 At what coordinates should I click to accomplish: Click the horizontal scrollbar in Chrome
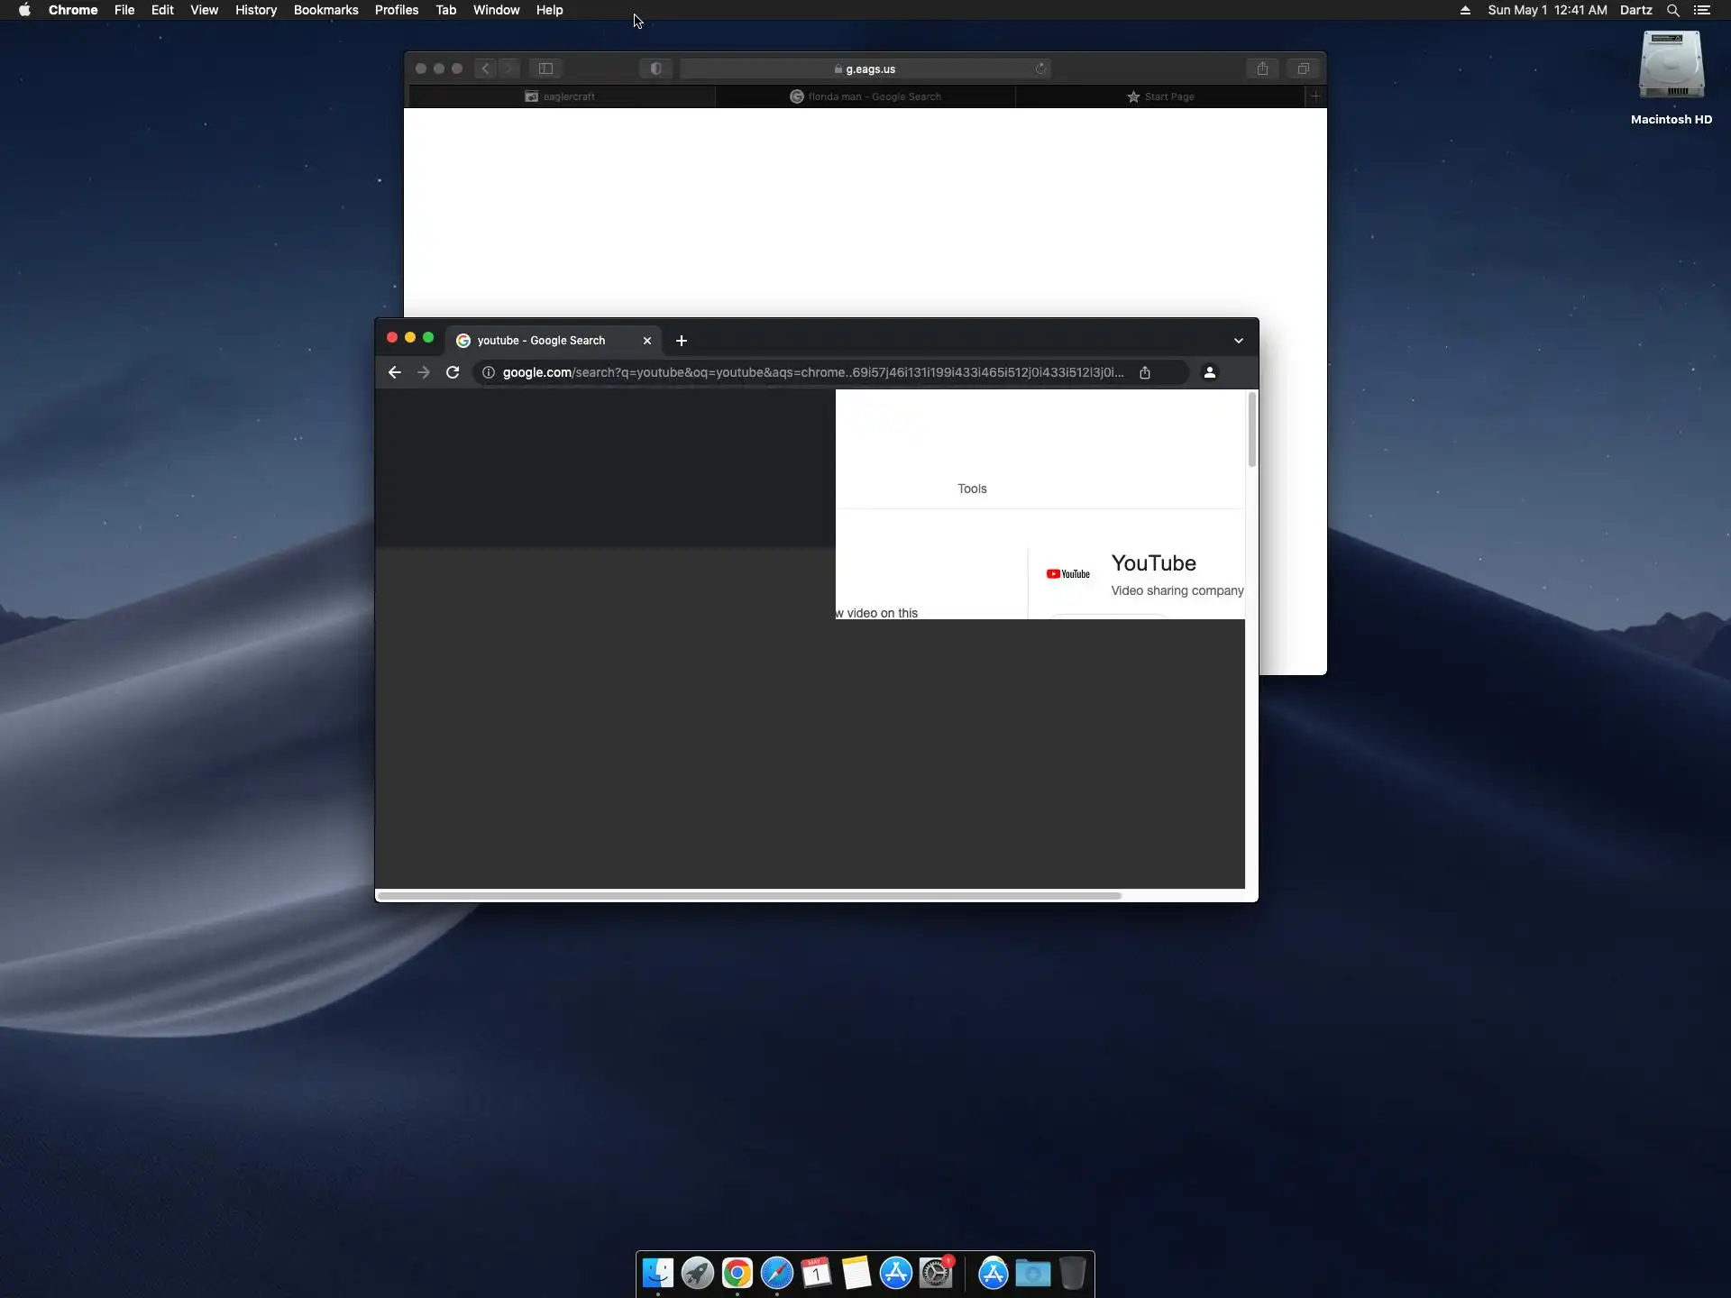coord(748,896)
